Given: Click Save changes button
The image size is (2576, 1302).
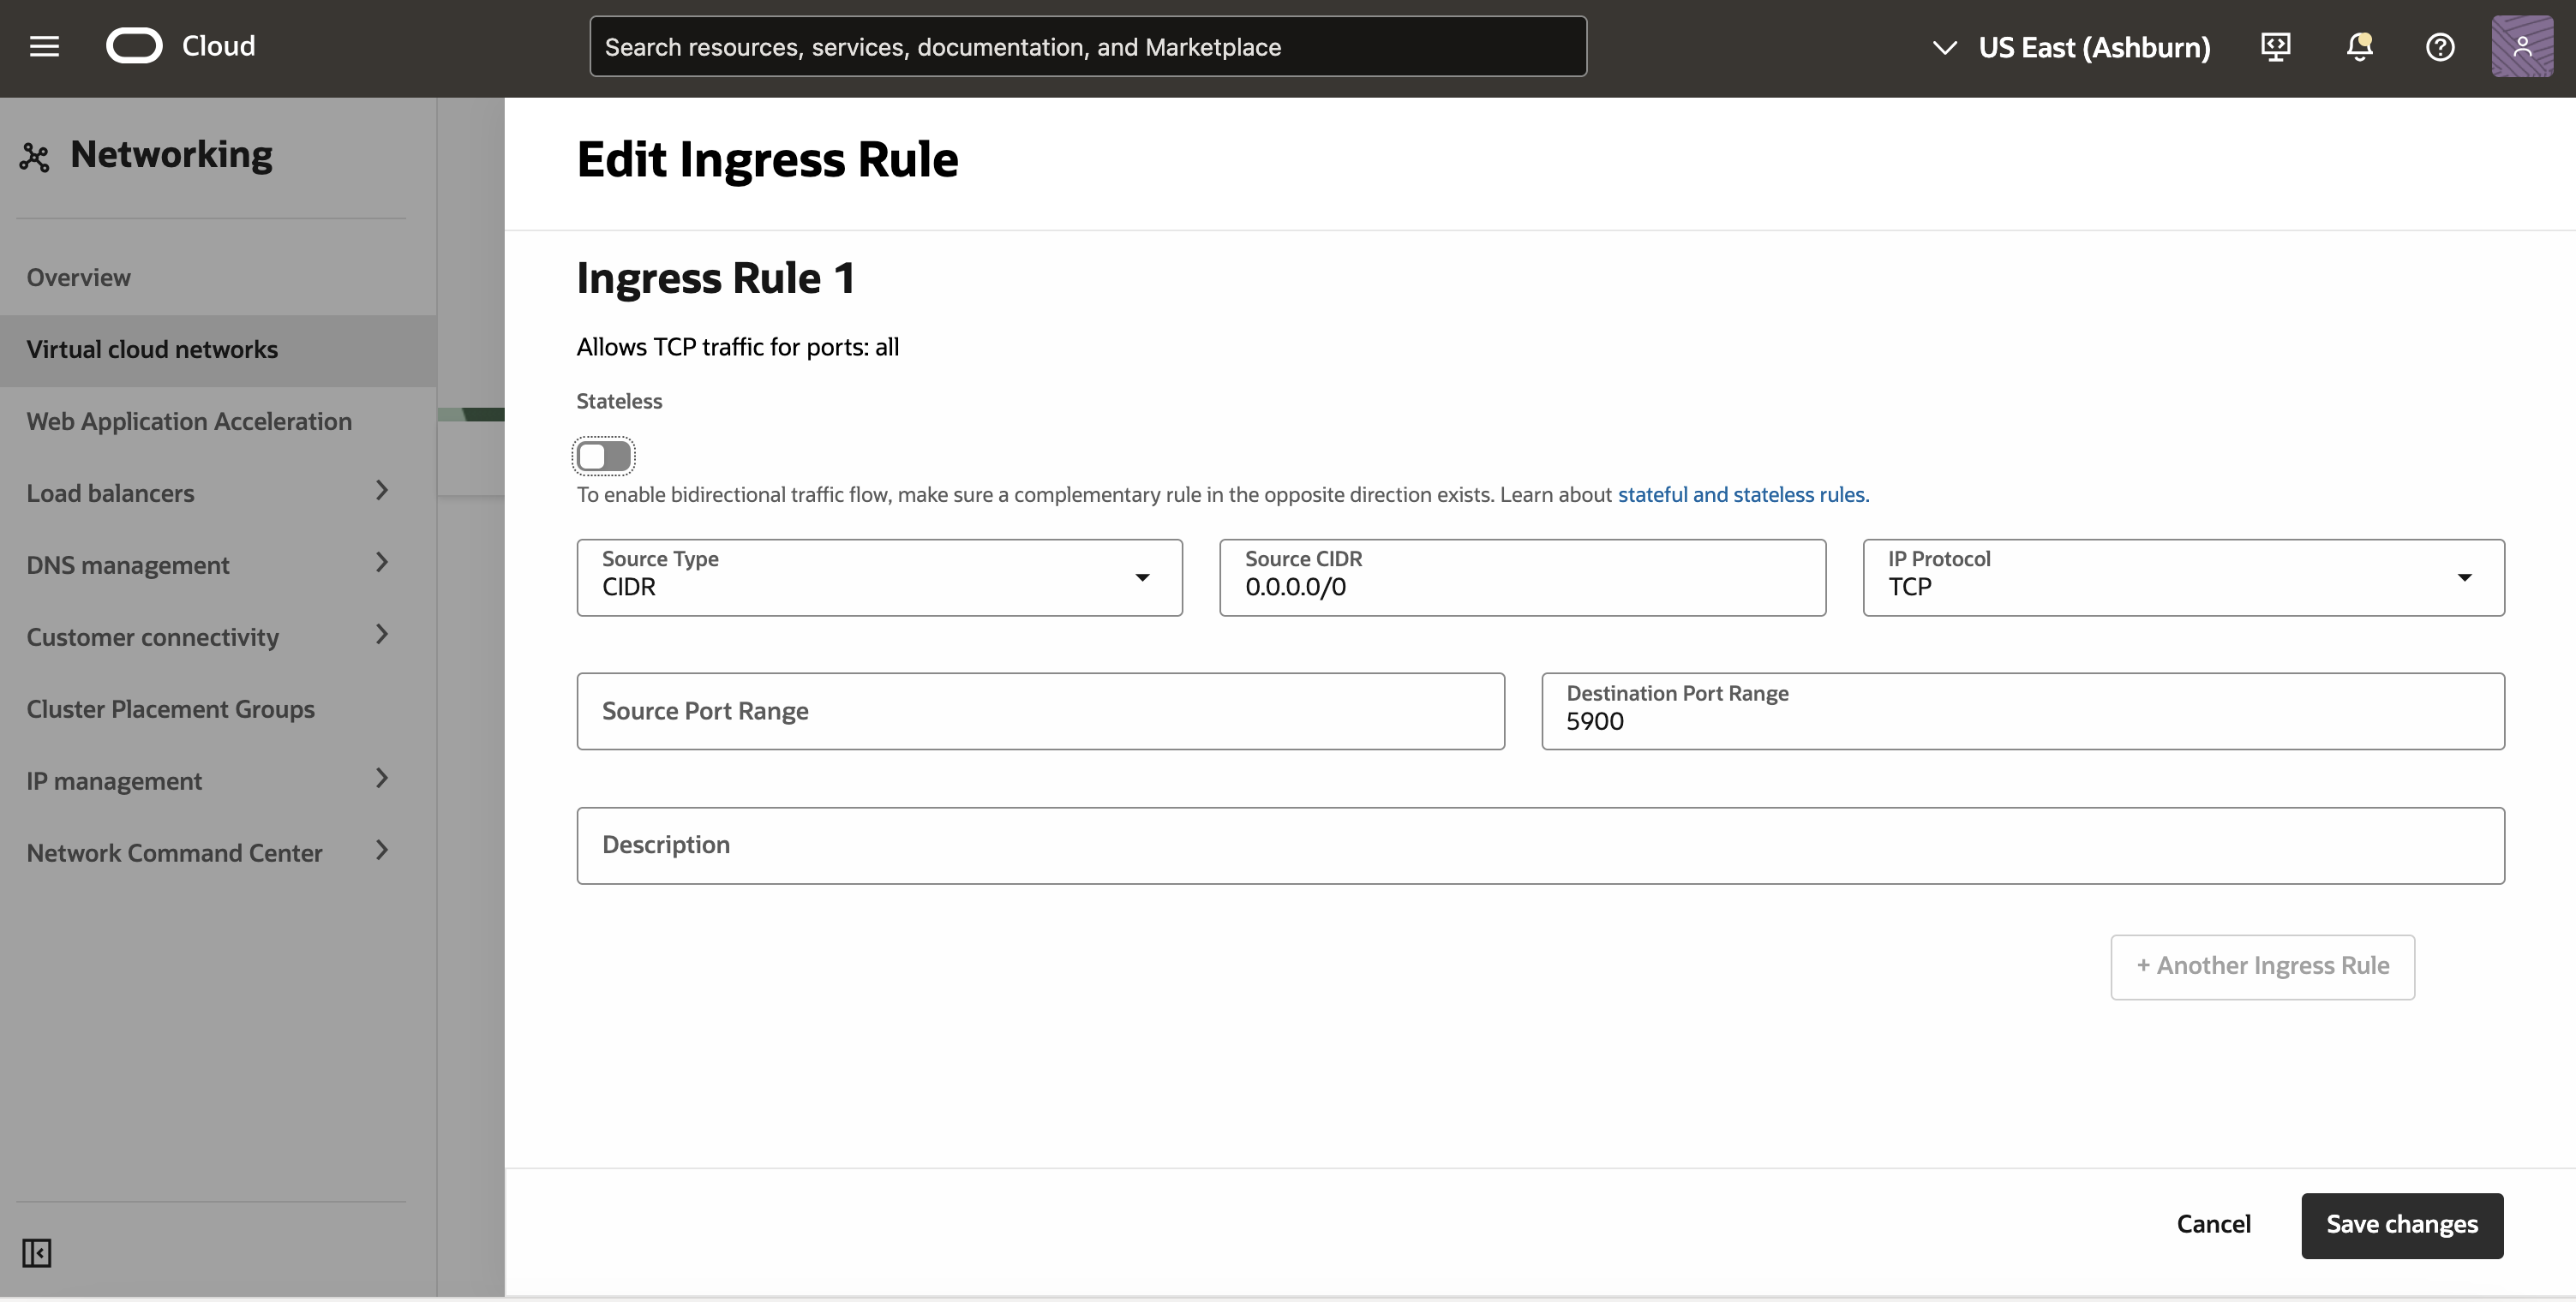Looking at the screenshot, I should (x=2401, y=1225).
